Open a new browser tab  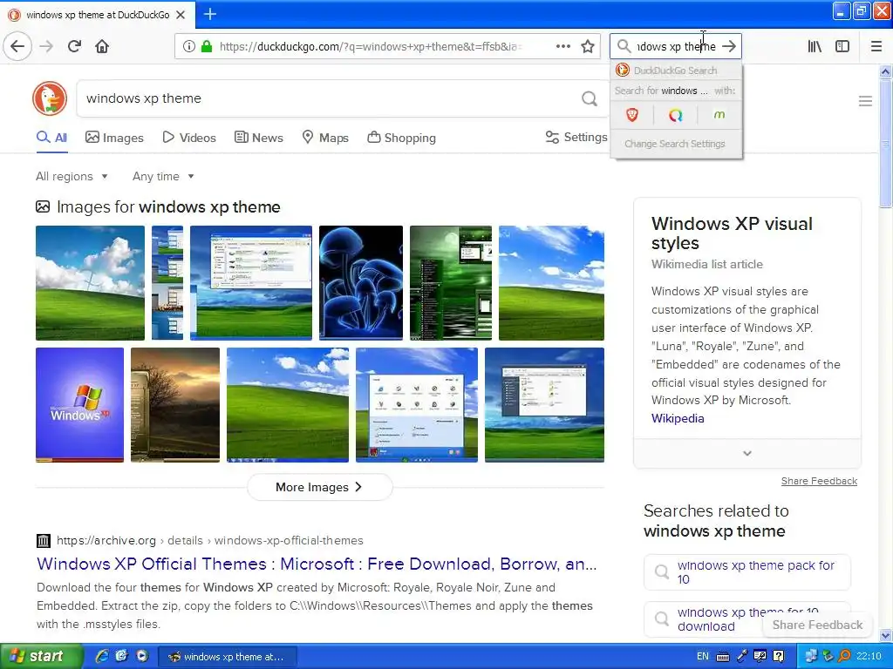coord(209,14)
